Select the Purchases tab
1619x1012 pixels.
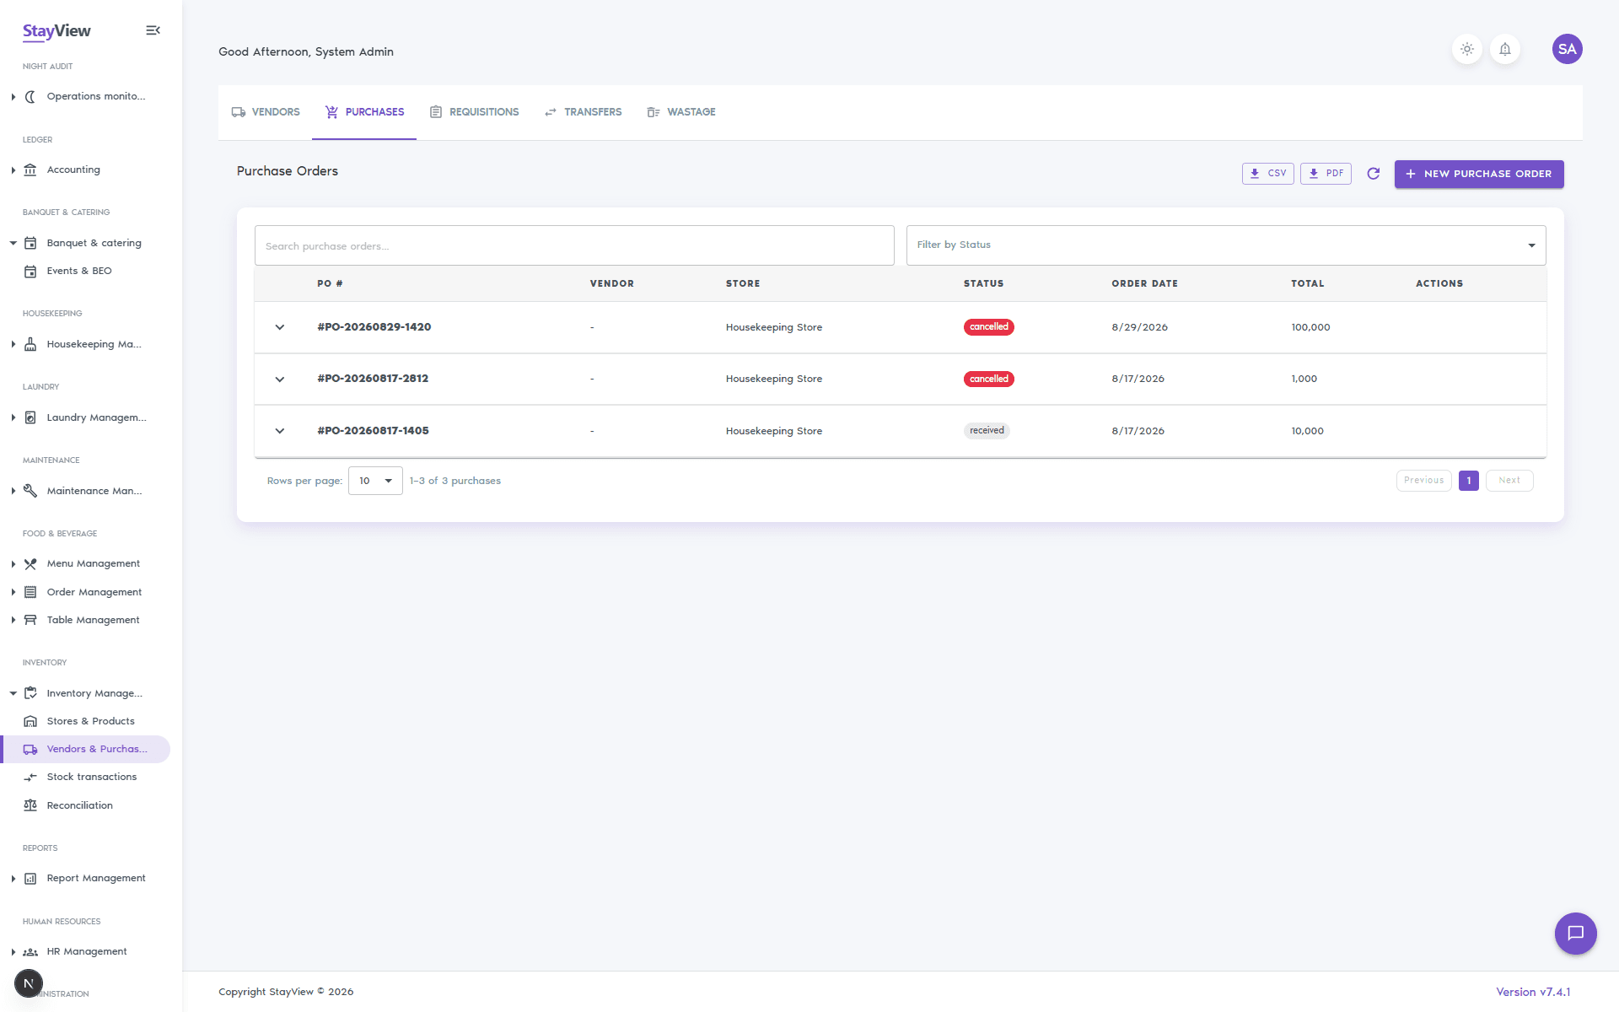(x=364, y=112)
